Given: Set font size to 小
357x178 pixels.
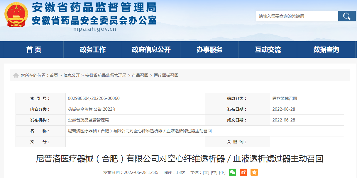Looking at the screenshot, I should click(x=222, y=172).
